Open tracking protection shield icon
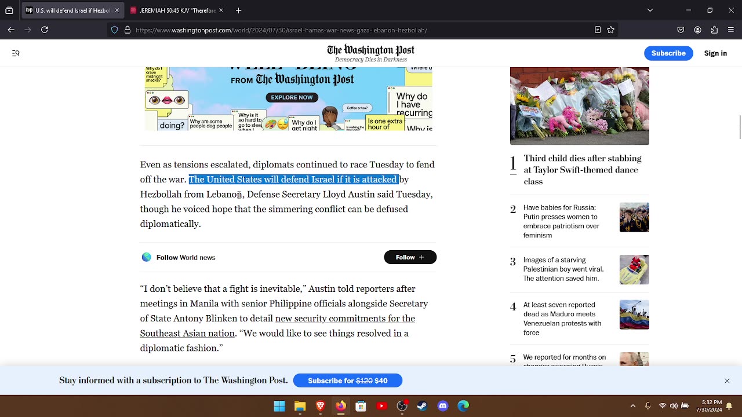 pos(115,30)
